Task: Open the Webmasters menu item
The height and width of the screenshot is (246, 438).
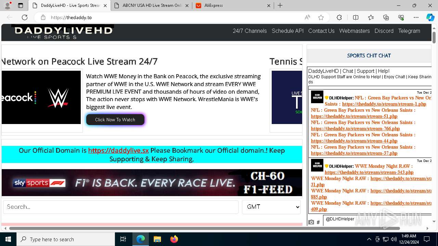Action: coord(355,31)
